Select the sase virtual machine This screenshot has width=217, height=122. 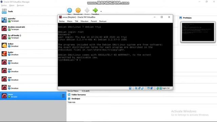(x=33, y=62)
